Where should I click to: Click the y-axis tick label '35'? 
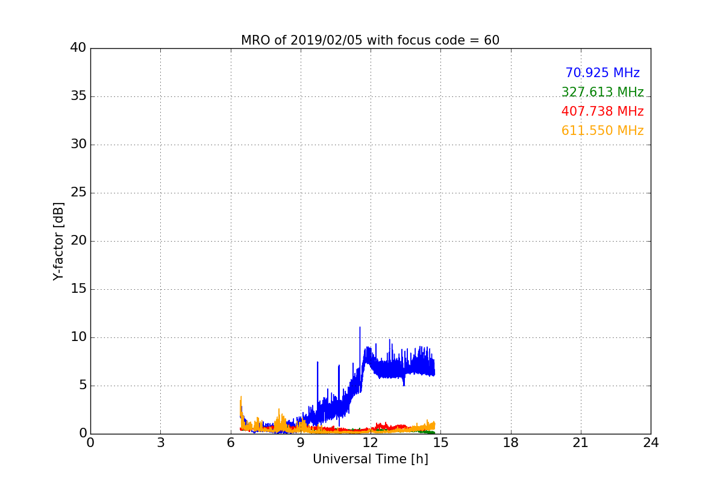[78, 96]
